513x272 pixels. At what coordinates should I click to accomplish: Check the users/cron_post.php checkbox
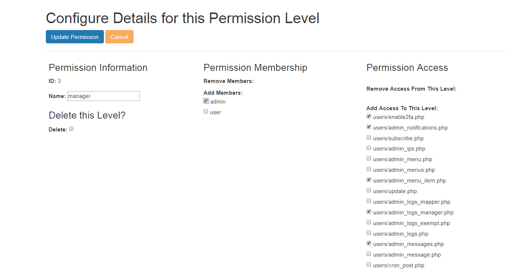[x=369, y=265]
